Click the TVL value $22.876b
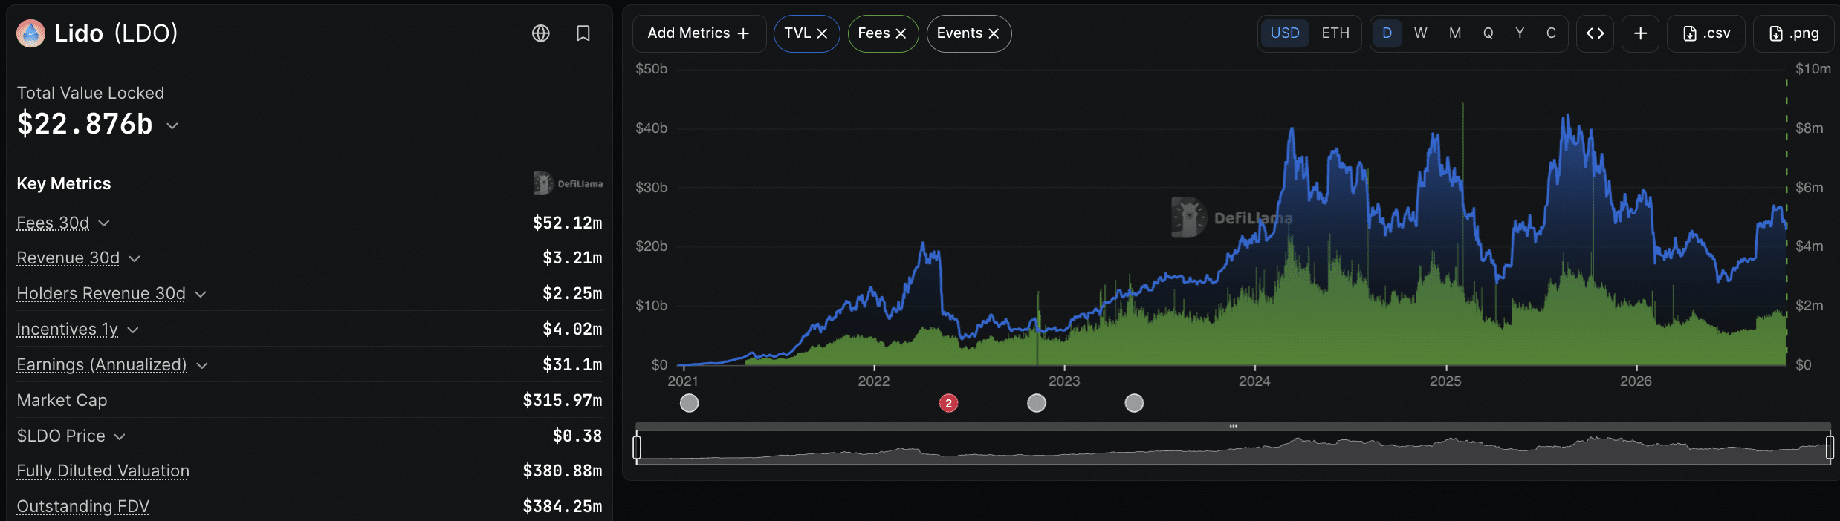 (85, 124)
